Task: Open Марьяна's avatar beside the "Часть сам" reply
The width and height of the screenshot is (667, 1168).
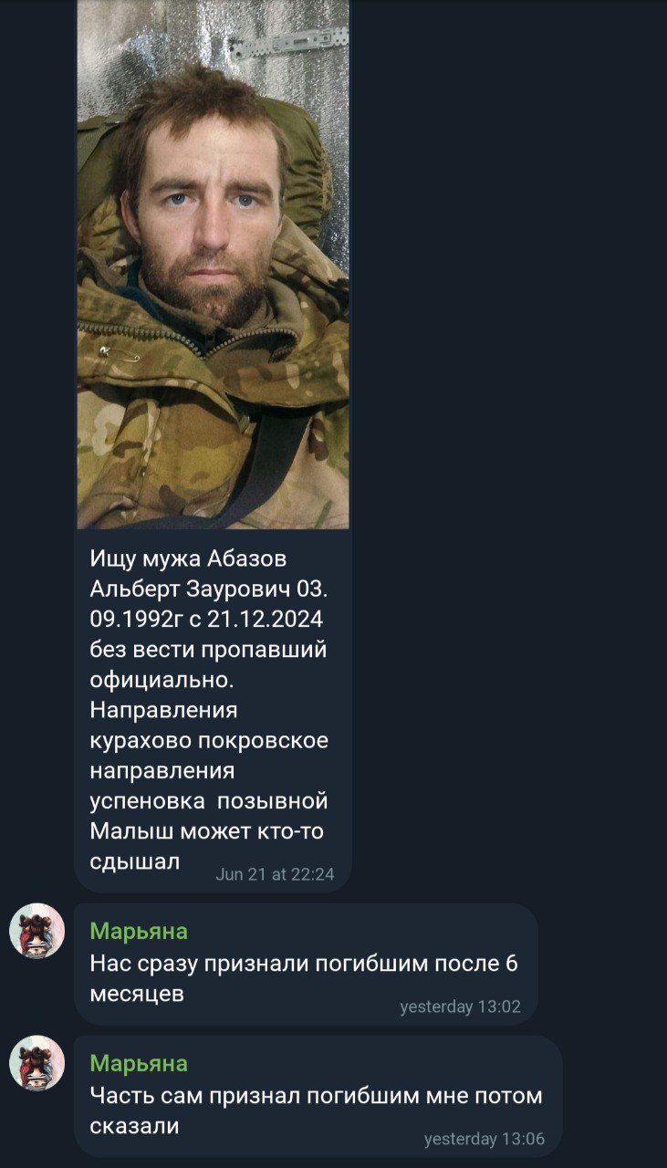Action: coord(36,1063)
